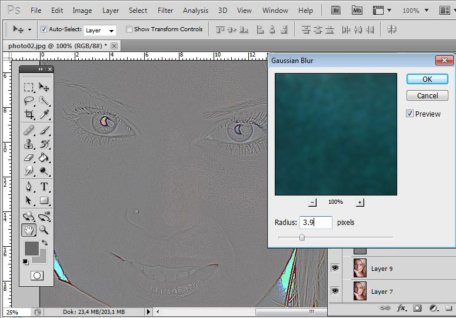The image size is (456, 318).
Task: Enable Show Transform Controls
Action: click(x=129, y=29)
